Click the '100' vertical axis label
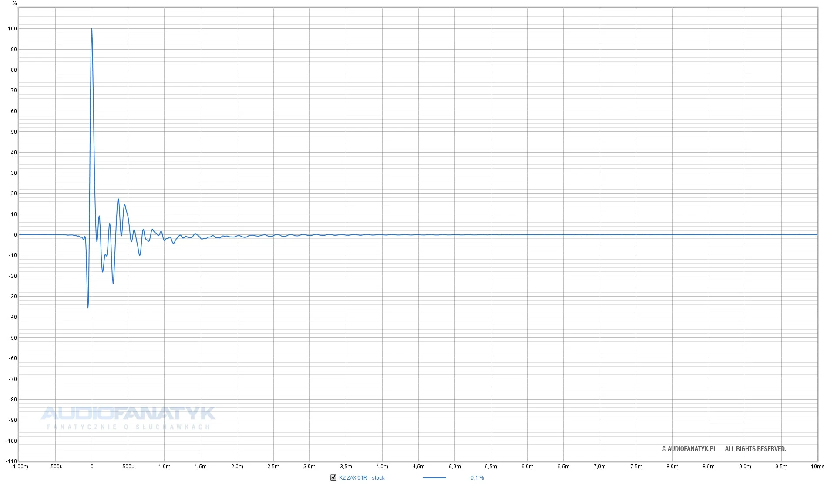Viewport: 827px width, 484px height. tap(12, 29)
